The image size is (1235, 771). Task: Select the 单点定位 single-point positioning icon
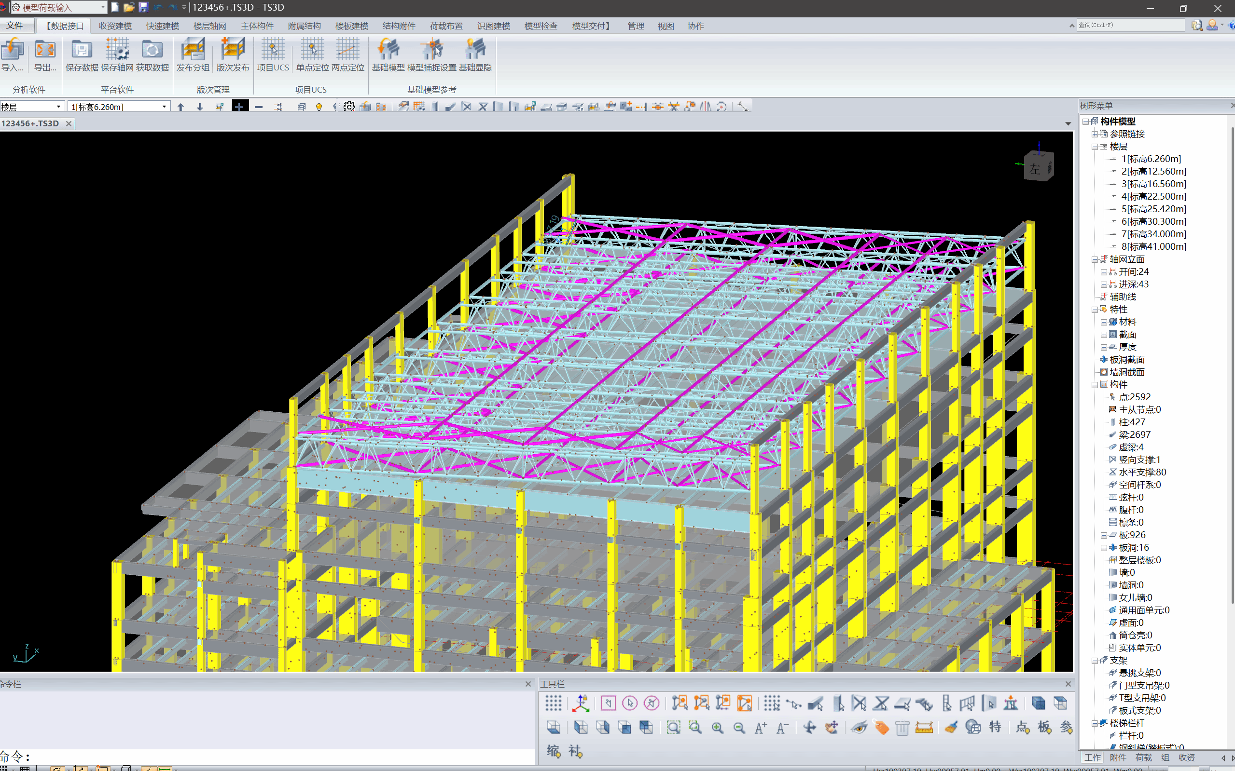pyautogui.click(x=312, y=55)
